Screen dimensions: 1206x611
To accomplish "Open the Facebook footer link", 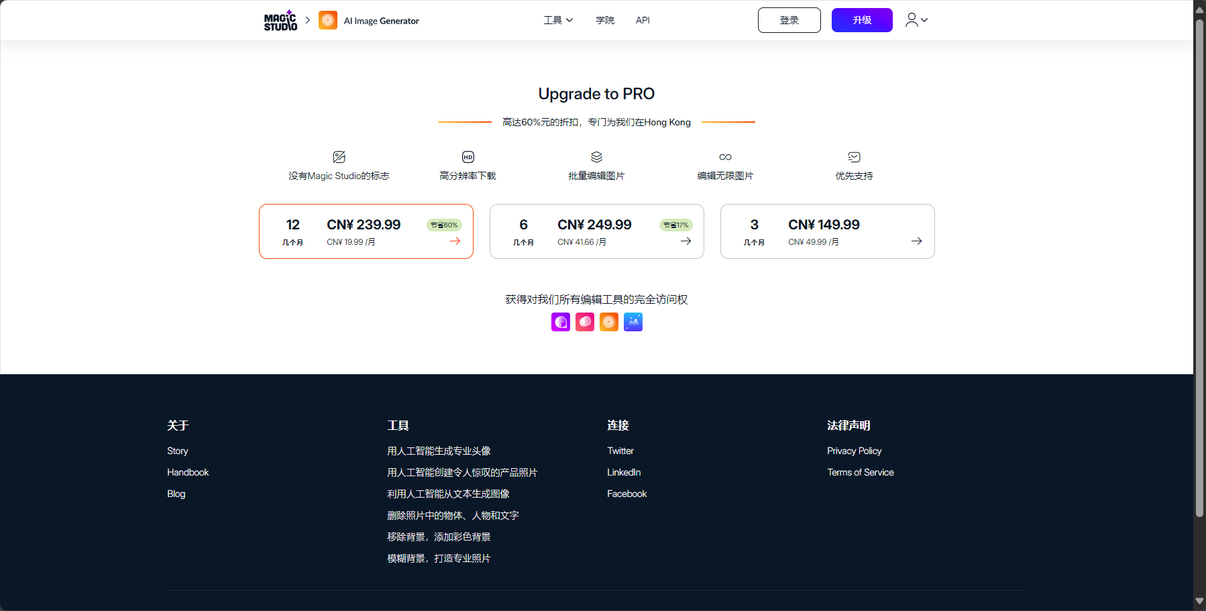I will 627,494.
